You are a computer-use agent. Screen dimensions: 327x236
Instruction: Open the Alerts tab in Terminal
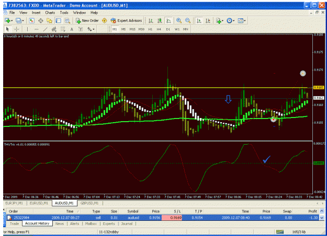coord(74,223)
